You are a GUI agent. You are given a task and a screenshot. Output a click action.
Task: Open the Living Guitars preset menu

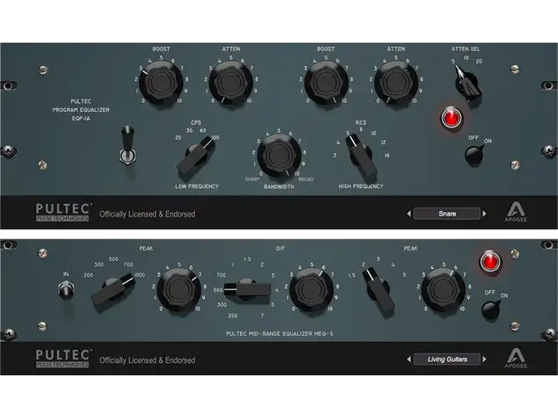coord(447,359)
